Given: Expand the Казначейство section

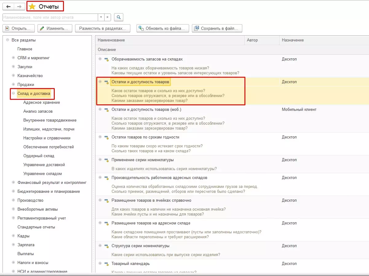Looking at the screenshot, I should pyautogui.click(x=13, y=76).
